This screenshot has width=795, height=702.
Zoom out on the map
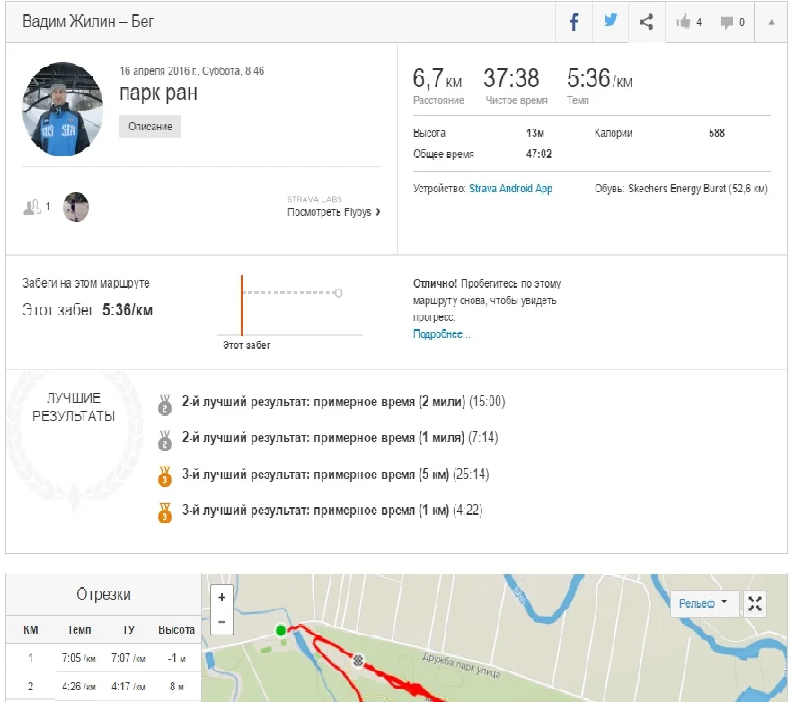[x=222, y=620]
